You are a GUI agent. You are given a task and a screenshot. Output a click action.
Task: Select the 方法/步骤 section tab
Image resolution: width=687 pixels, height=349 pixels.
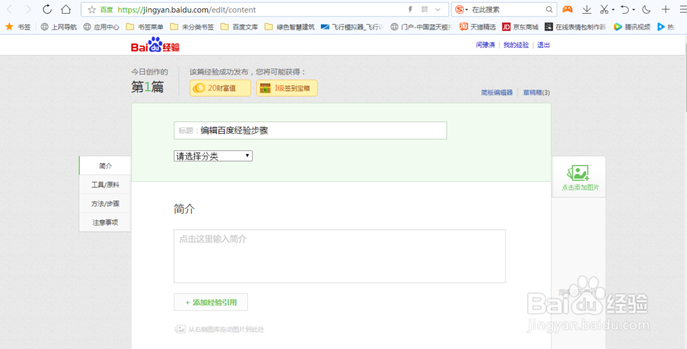click(x=105, y=204)
